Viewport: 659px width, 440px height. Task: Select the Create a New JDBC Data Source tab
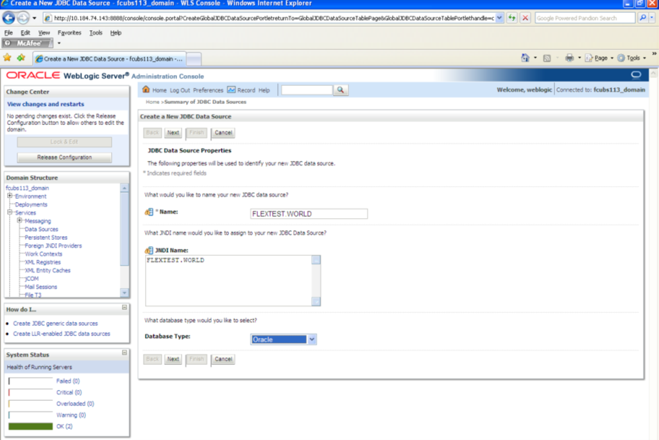tap(109, 59)
